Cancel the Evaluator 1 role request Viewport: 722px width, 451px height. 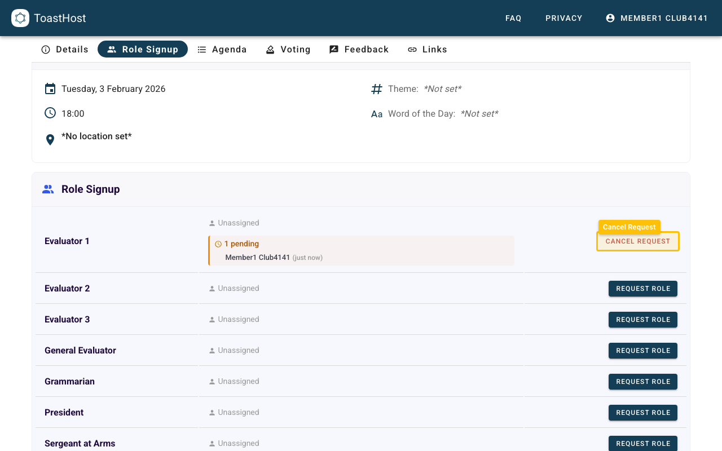tap(637, 241)
